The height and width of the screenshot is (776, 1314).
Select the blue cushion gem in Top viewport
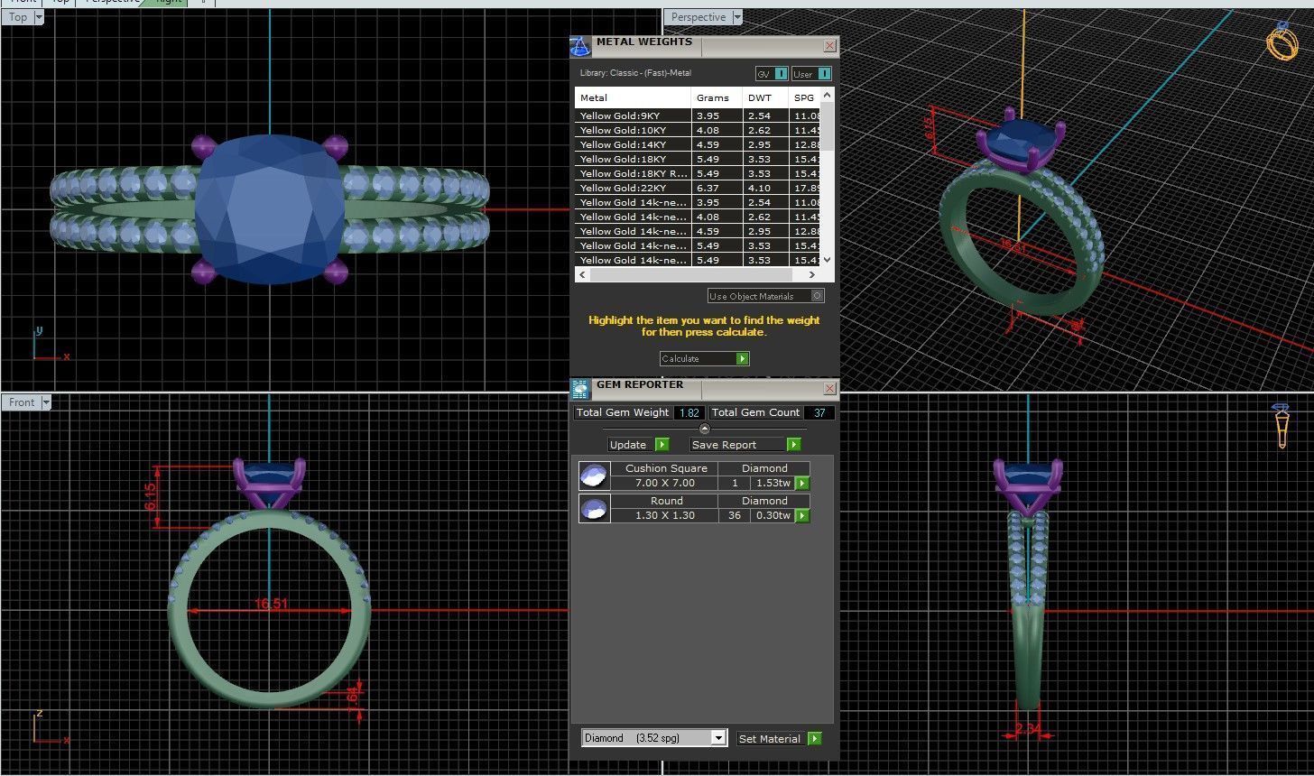[270, 210]
